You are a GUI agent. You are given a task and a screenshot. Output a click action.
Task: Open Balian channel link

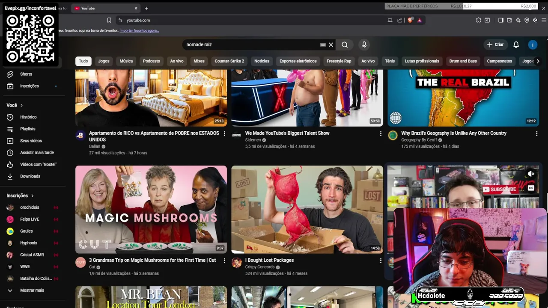point(95,146)
